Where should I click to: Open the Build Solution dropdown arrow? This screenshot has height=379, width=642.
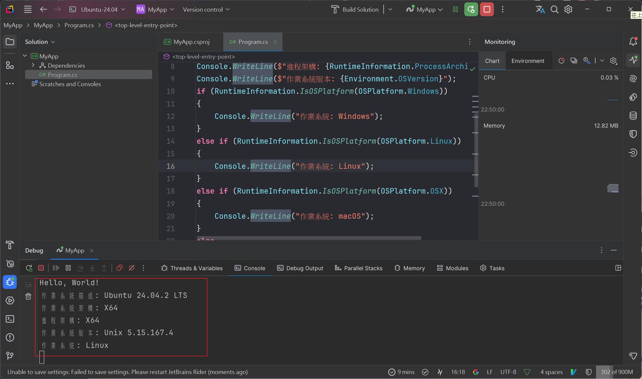tap(390, 9)
